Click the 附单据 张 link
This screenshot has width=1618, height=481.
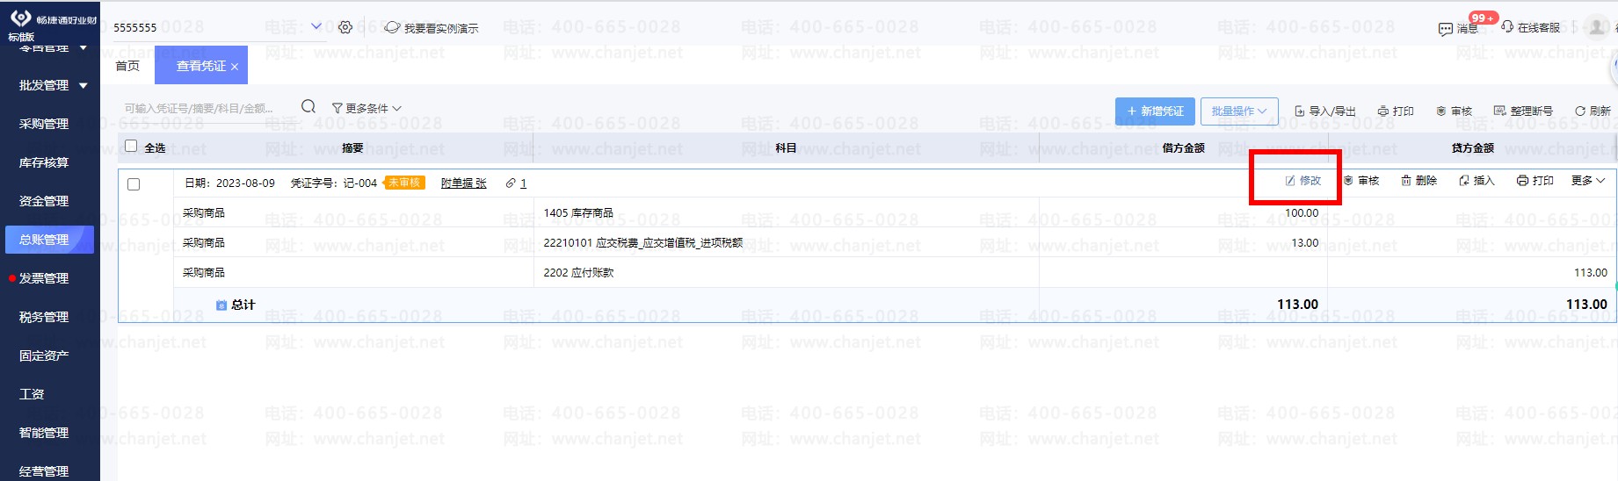[463, 183]
